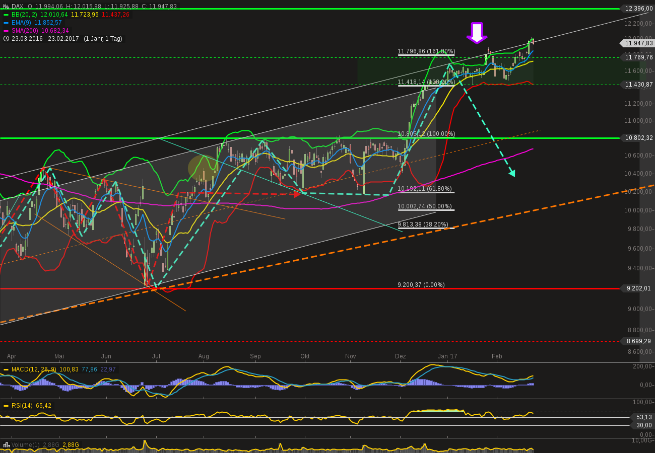The width and height of the screenshot is (655, 453).
Task: Click the 9.000,00 tick on the price axis
Action: coord(639,309)
